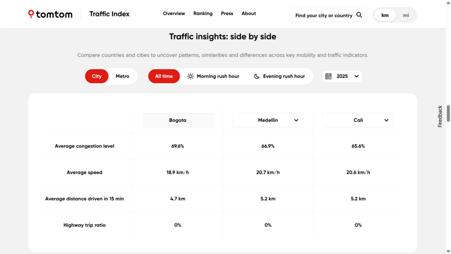Image resolution: width=451 pixels, height=254 pixels.
Task: Open the Ranking menu item
Action: click(203, 14)
